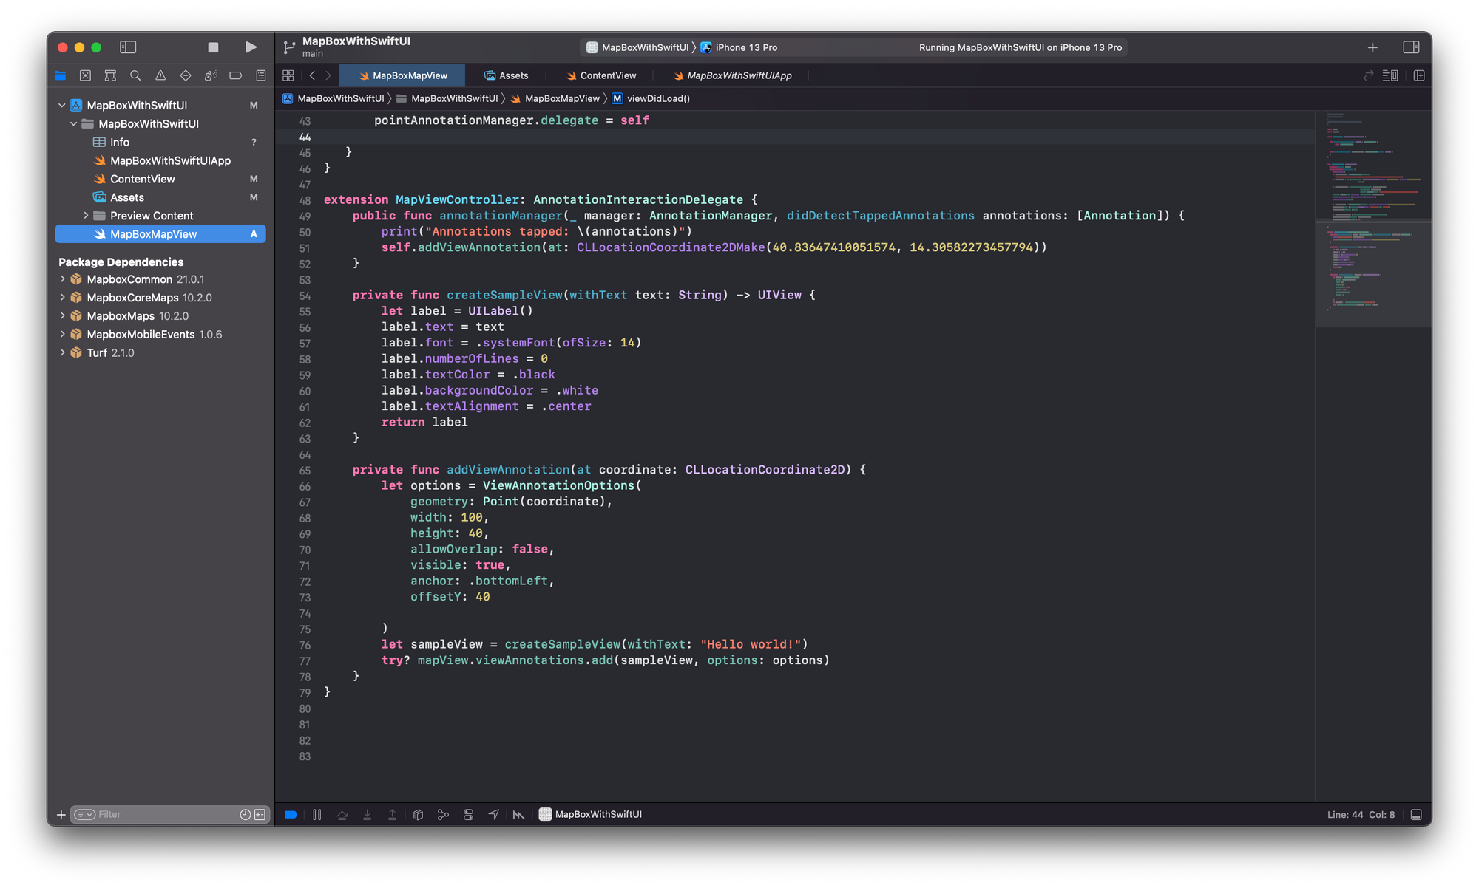Select iPhone 13 Pro run destination
This screenshot has width=1479, height=888.
pyautogui.click(x=745, y=47)
